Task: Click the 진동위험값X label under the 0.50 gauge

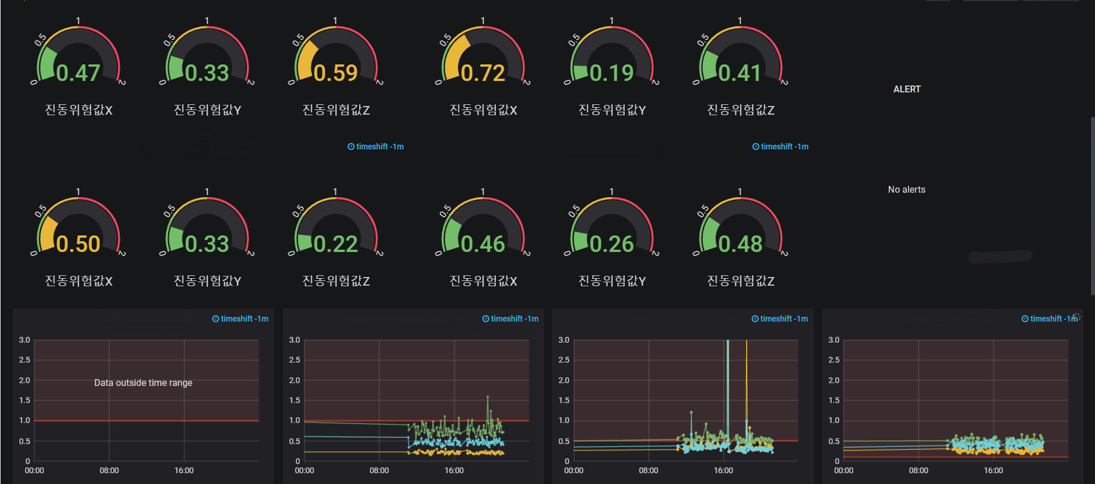Action: coord(79,280)
